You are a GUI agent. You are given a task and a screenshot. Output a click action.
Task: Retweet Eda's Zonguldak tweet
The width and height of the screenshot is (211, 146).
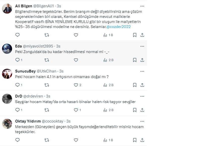47,60
